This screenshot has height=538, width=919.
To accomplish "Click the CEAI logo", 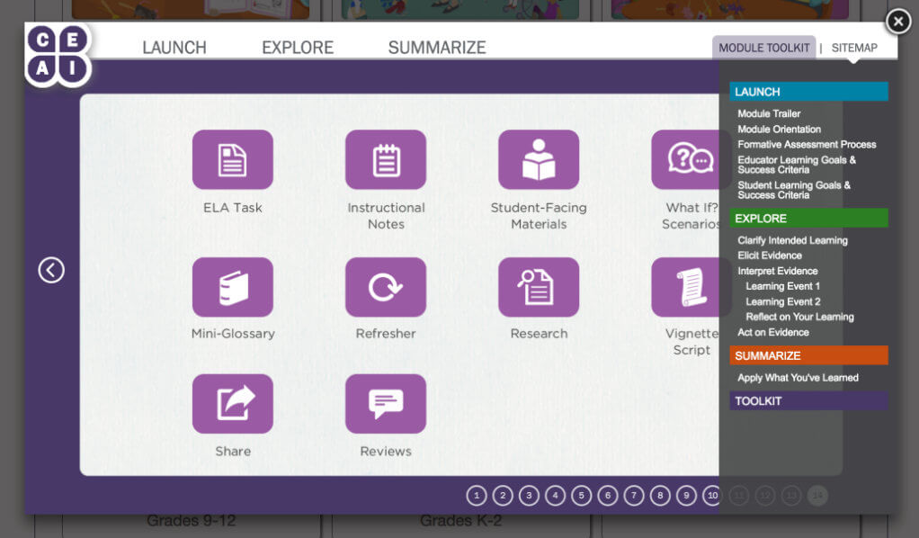I will 58,54.
